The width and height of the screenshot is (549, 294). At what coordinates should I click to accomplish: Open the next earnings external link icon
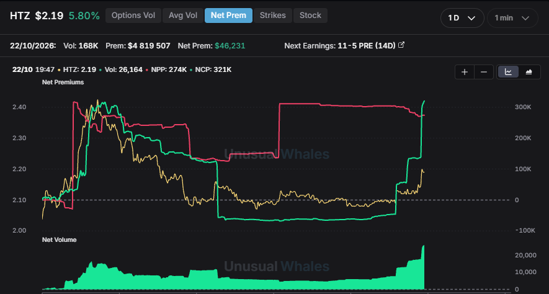(401, 45)
